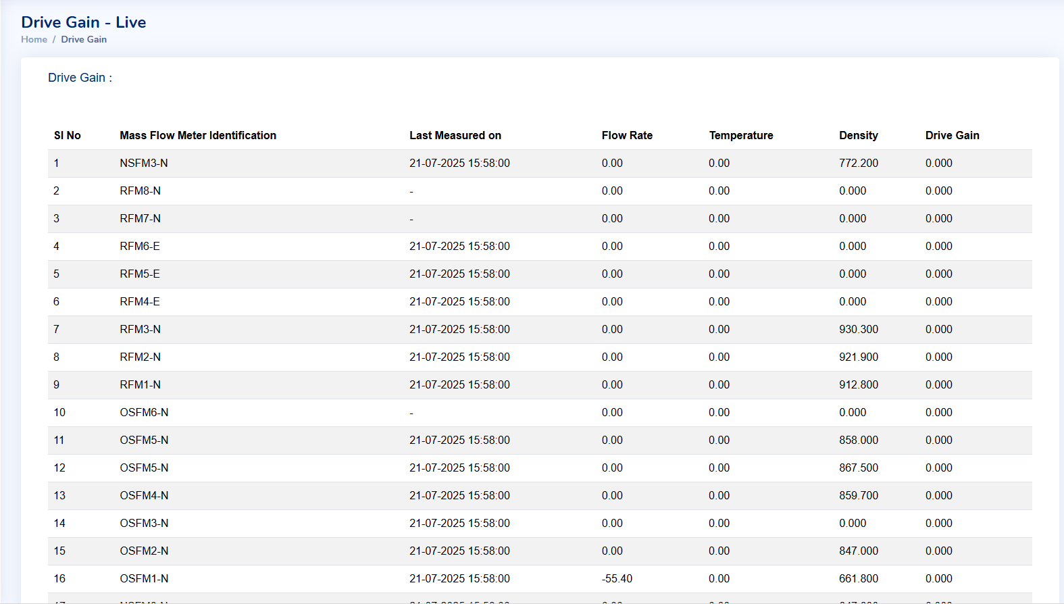Viewport: 1064px width, 604px height.
Task: Select the RFM1-N meter row
Action: [x=140, y=384]
